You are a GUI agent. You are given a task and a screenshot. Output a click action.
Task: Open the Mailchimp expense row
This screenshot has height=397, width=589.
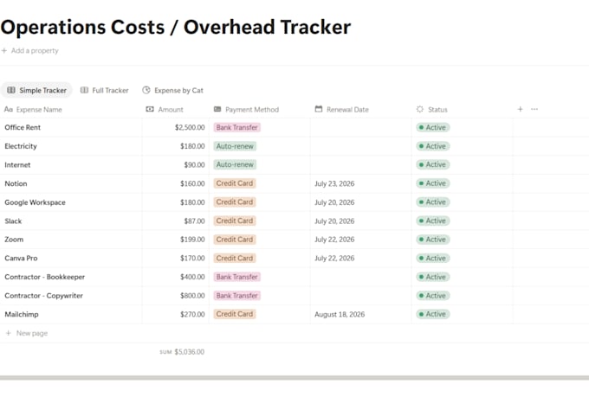[x=22, y=315]
